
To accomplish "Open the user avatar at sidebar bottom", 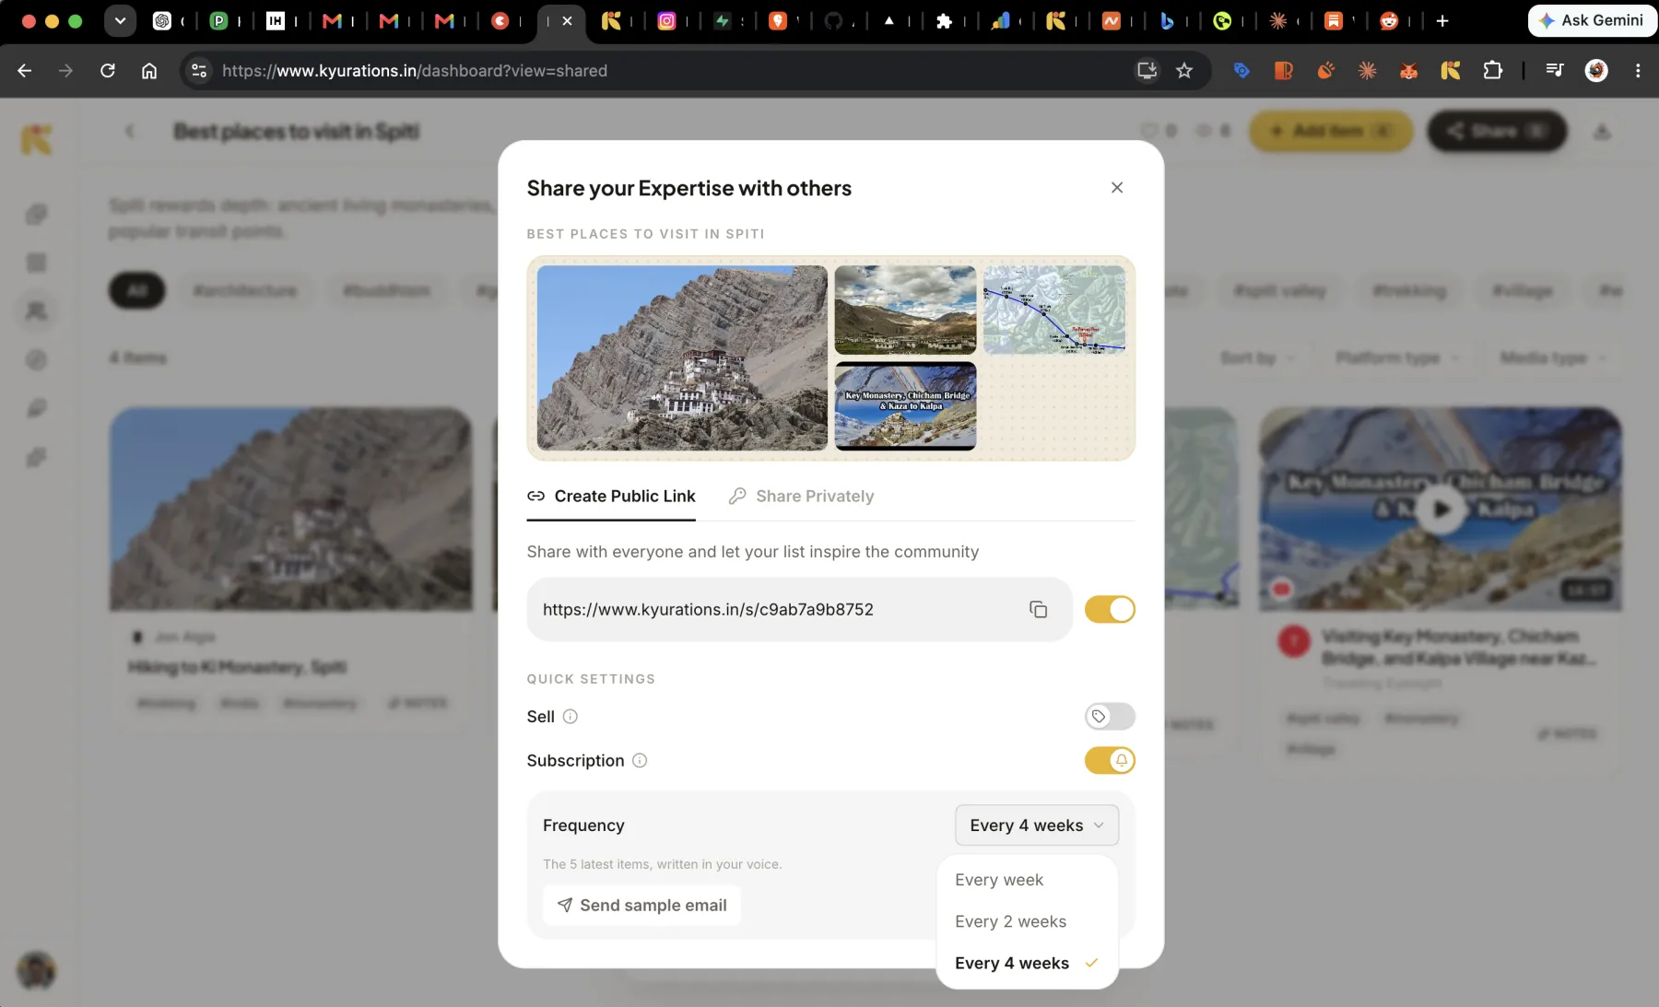I will click(x=36, y=971).
